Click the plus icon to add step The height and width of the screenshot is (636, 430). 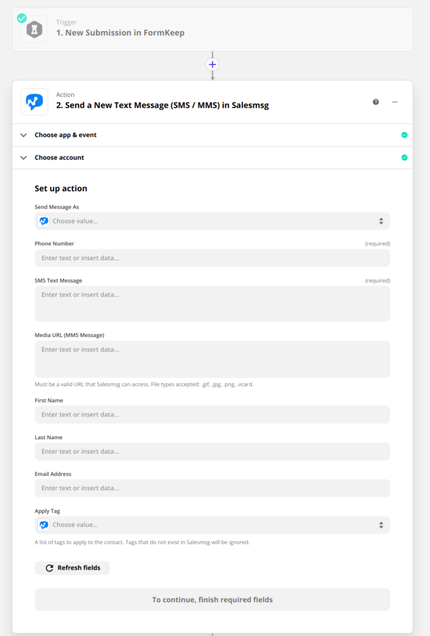tap(212, 64)
